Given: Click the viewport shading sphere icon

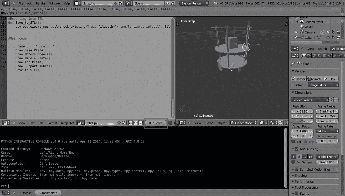Looking at the screenshot, I should coord(262,123).
